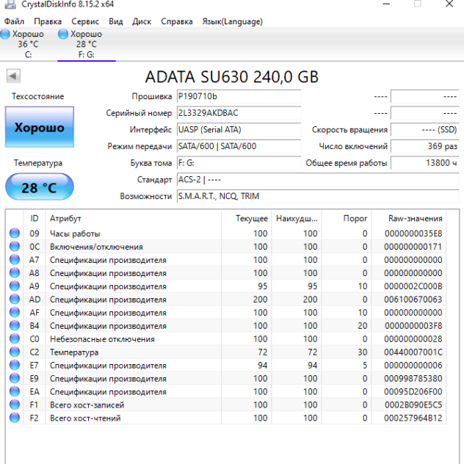464x464 pixels.
Task: Click the status orb of row A7
Action: click(x=15, y=259)
